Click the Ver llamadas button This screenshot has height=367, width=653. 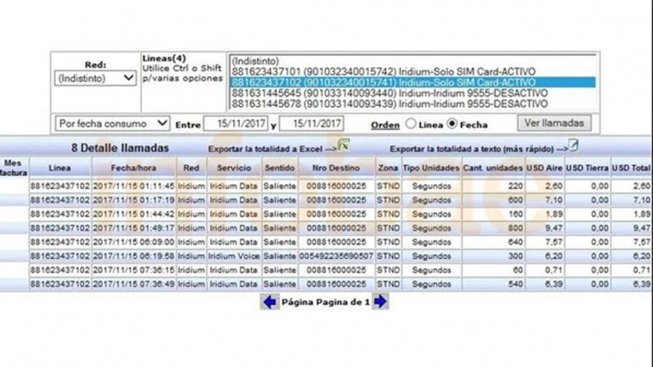click(555, 124)
